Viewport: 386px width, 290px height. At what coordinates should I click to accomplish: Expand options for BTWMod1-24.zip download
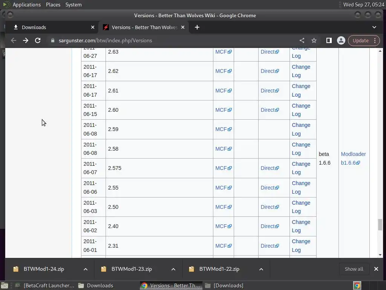pyautogui.click(x=86, y=269)
